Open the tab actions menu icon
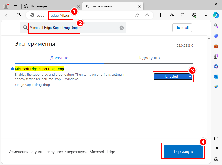Image resolution: width=222 pixels, height=165 pixels. [x=16, y=6]
